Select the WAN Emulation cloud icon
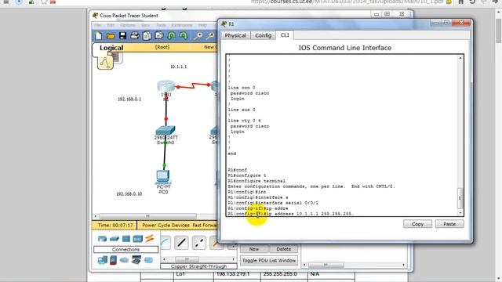The image size is (502, 282). coord(124,260)
